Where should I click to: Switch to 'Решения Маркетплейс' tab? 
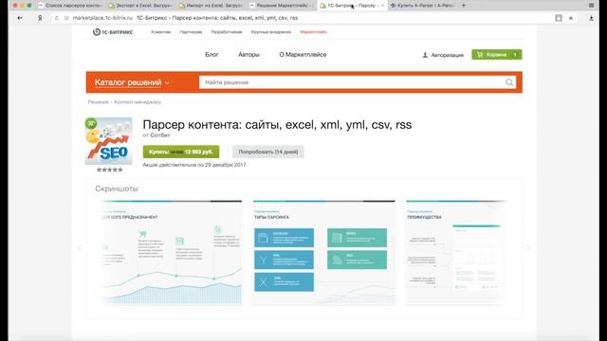[x=281, y=6]
